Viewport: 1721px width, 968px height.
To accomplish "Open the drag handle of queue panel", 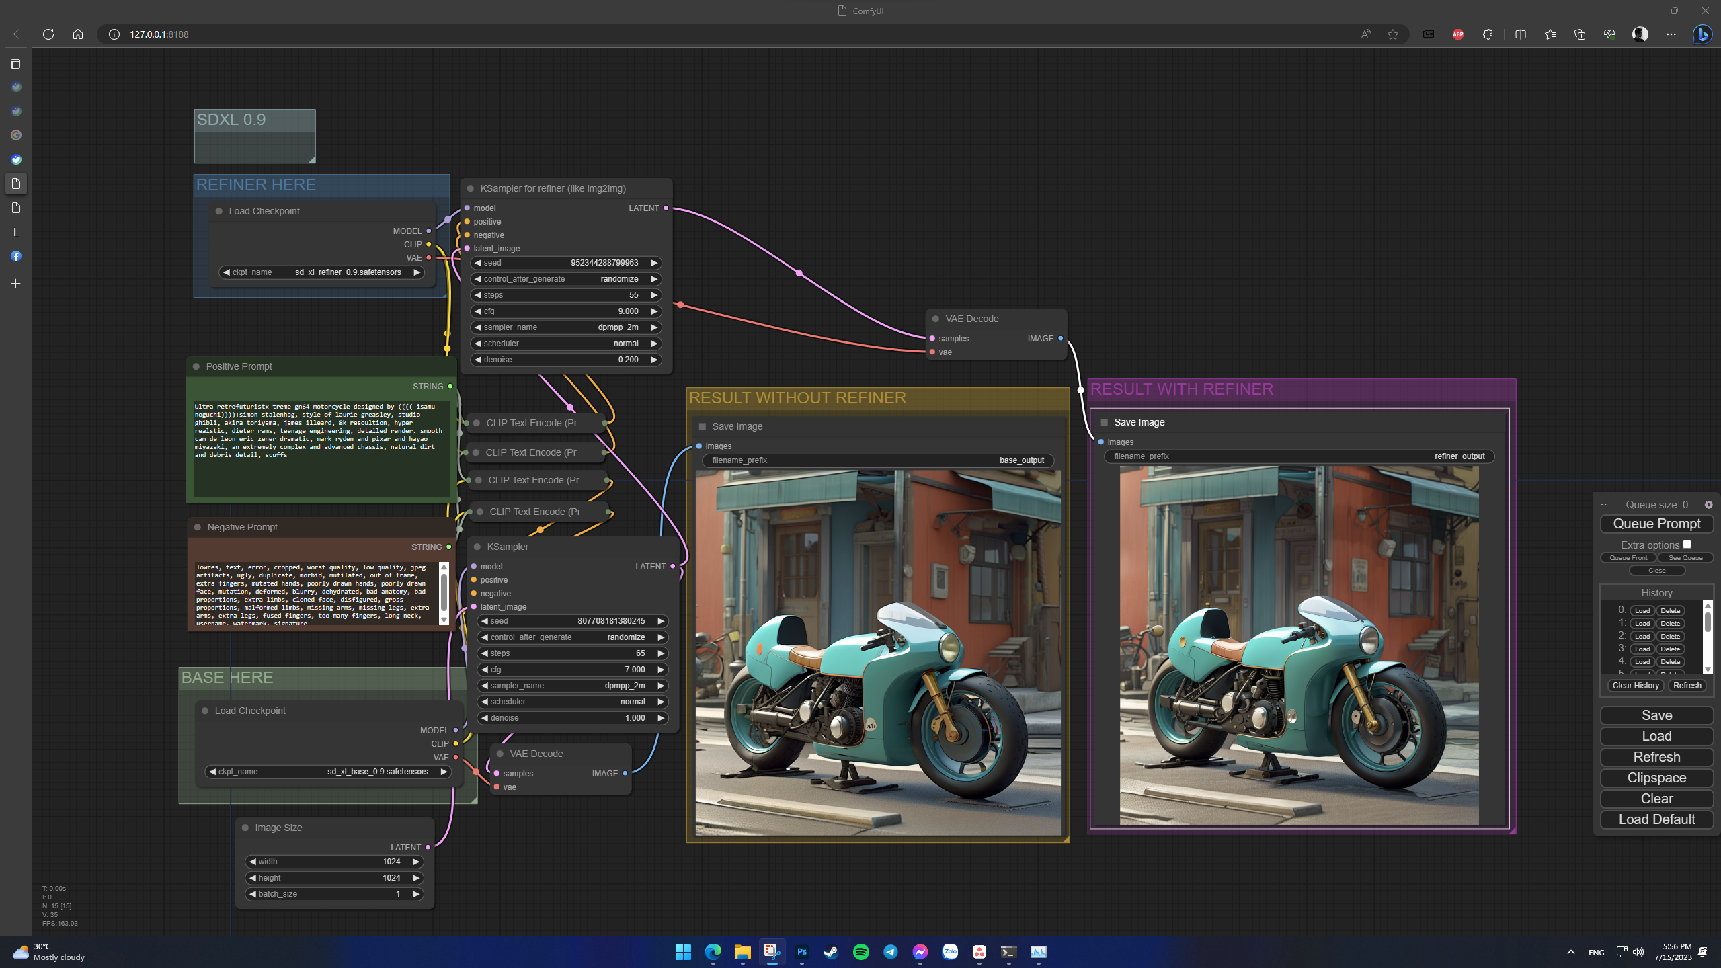I will [1603, 504].
